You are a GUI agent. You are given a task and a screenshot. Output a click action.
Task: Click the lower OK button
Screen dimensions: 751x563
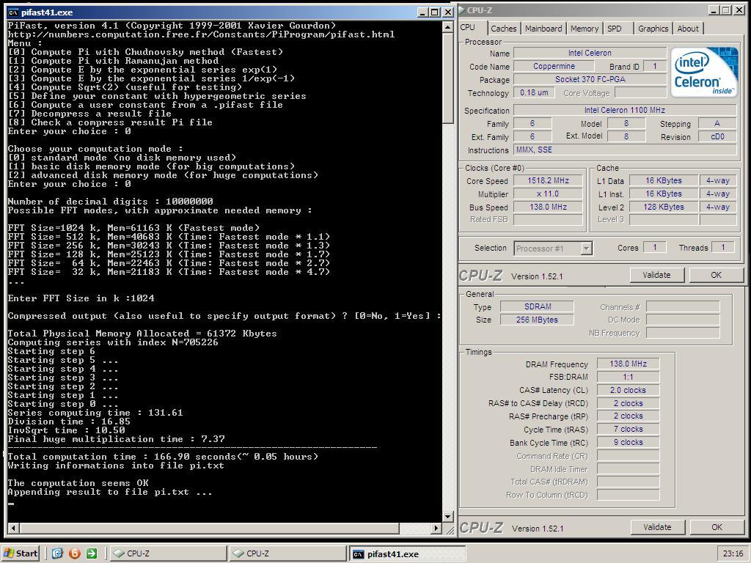717,527
